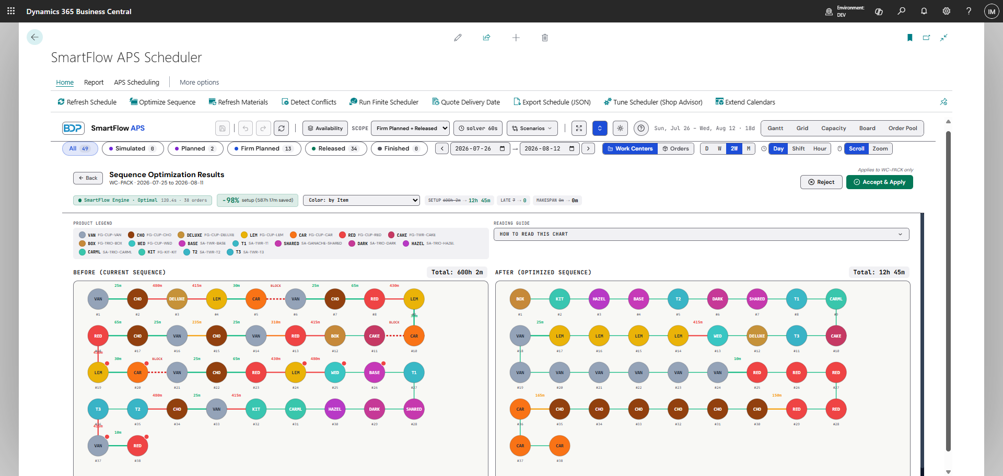Click Detect Conflicts action

[309, 102]
